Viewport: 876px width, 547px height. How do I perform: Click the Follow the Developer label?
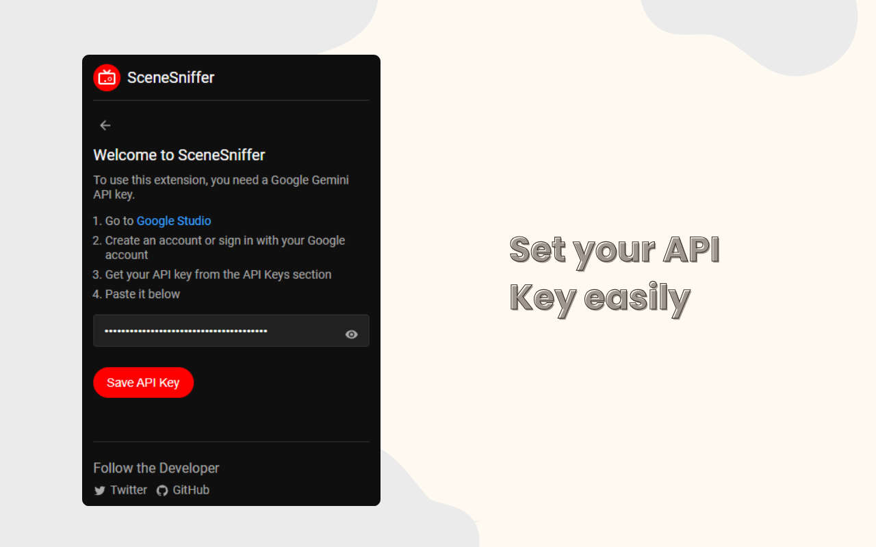156,468
